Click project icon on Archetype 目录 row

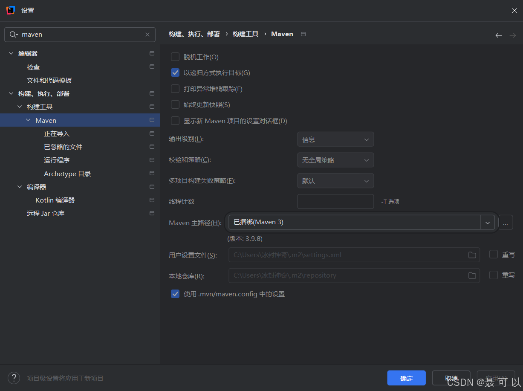click(x=152, y=173)
